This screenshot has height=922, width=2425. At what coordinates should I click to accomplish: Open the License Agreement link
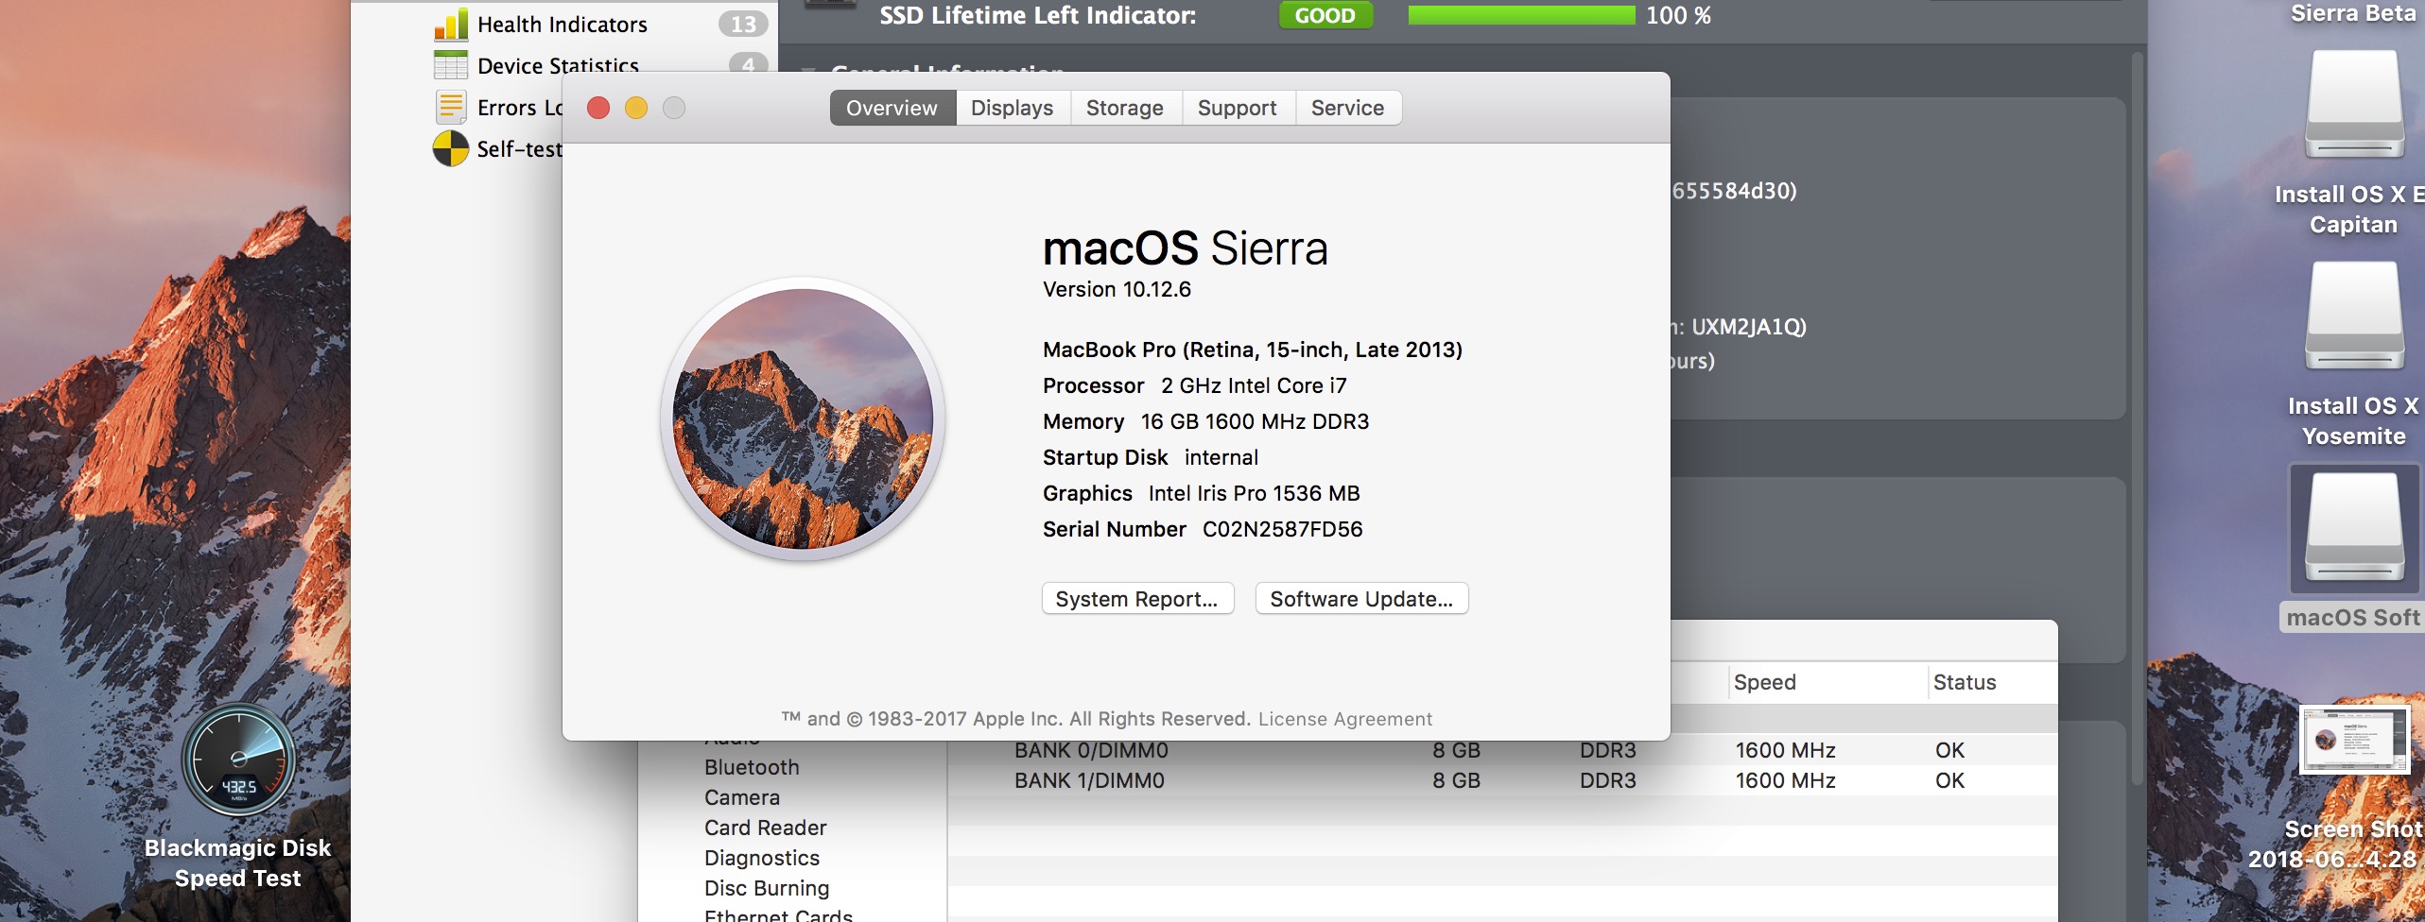pyautogui.click(x=1344, y=719)
